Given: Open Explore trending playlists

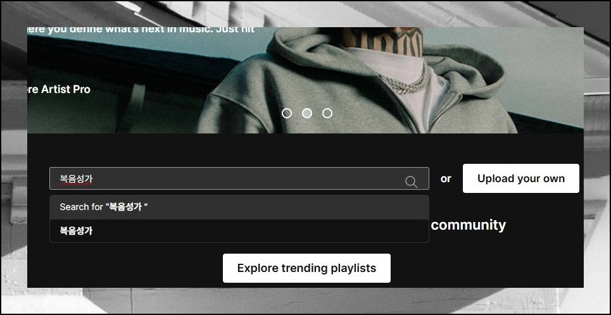Looking at the screenshot, I should (306, 268).
